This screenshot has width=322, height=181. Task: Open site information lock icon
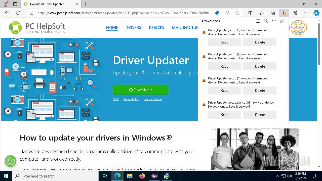point(32,13)
